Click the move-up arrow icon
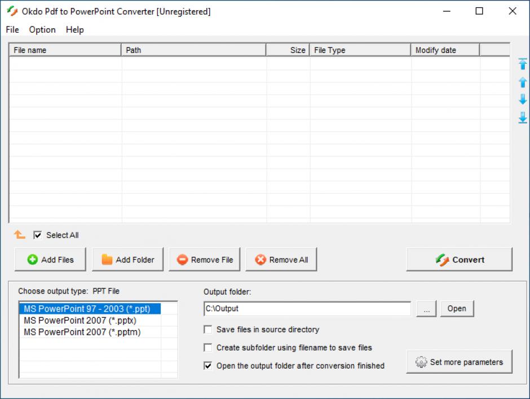 pos(523,82)
